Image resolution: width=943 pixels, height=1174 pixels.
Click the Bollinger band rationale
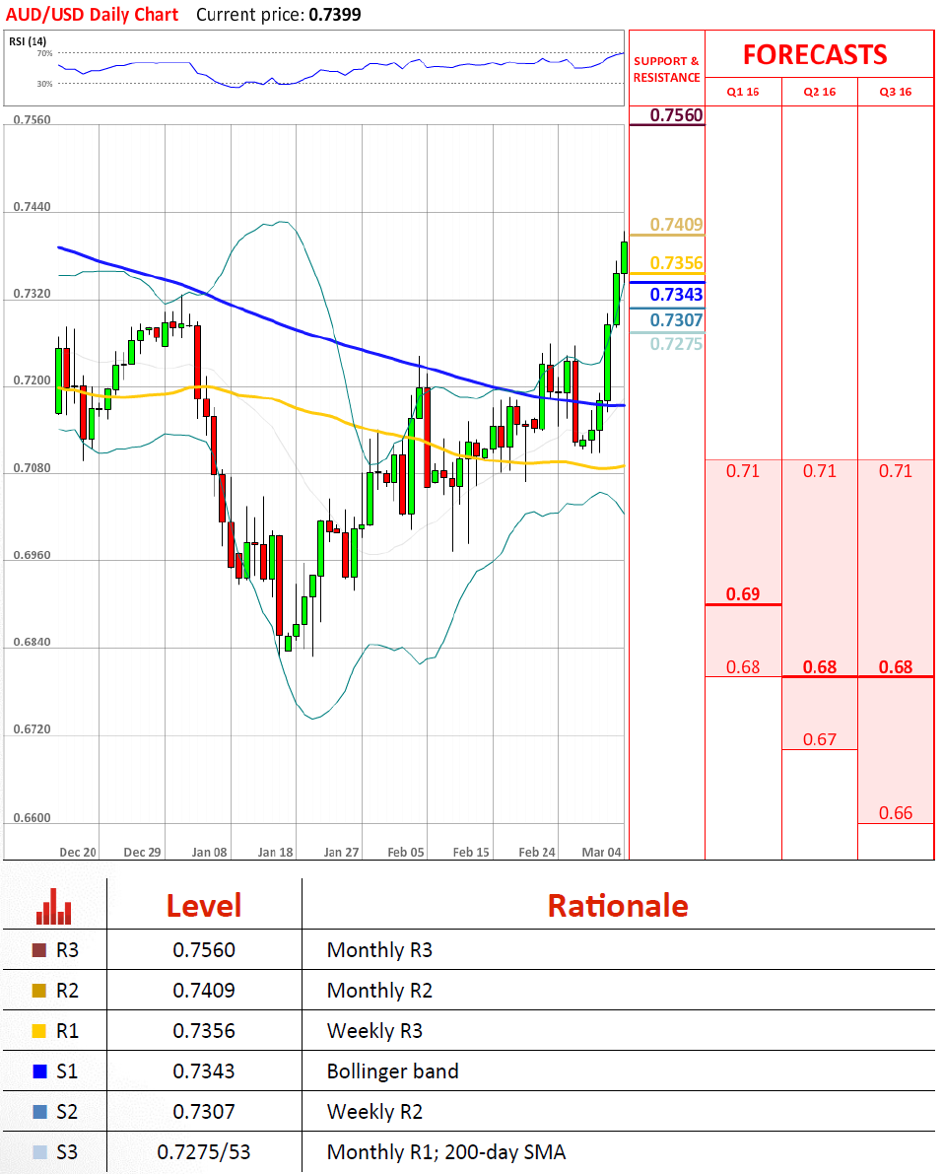coord(392,1071)
